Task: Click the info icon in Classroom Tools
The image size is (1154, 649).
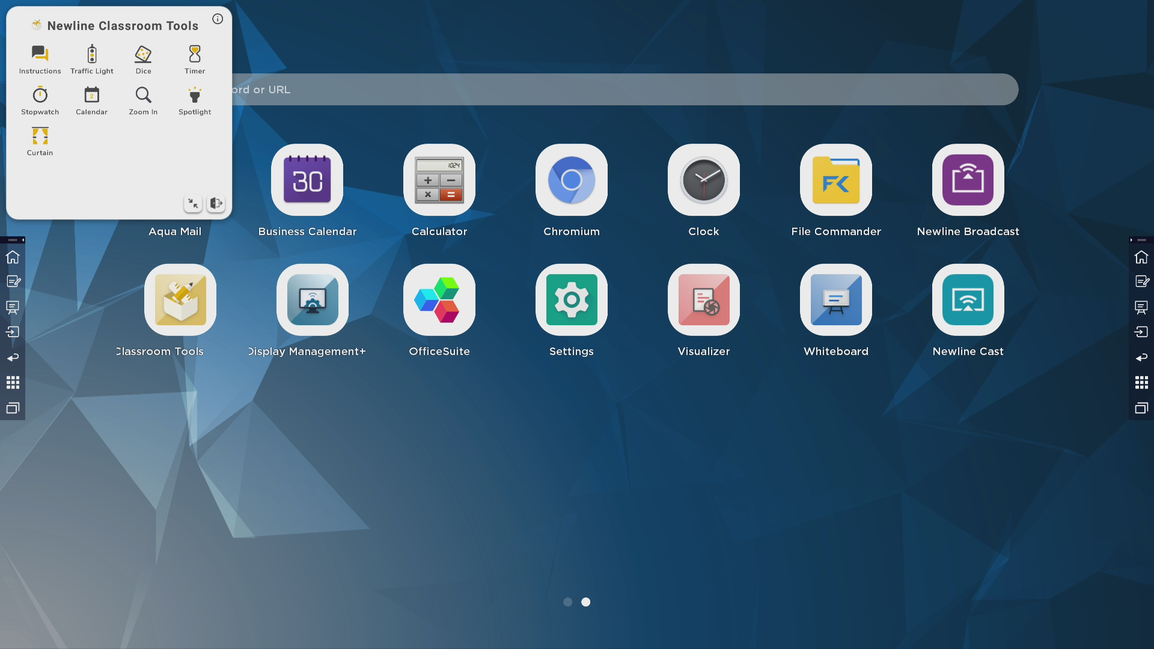Action: tap(218, 19)
